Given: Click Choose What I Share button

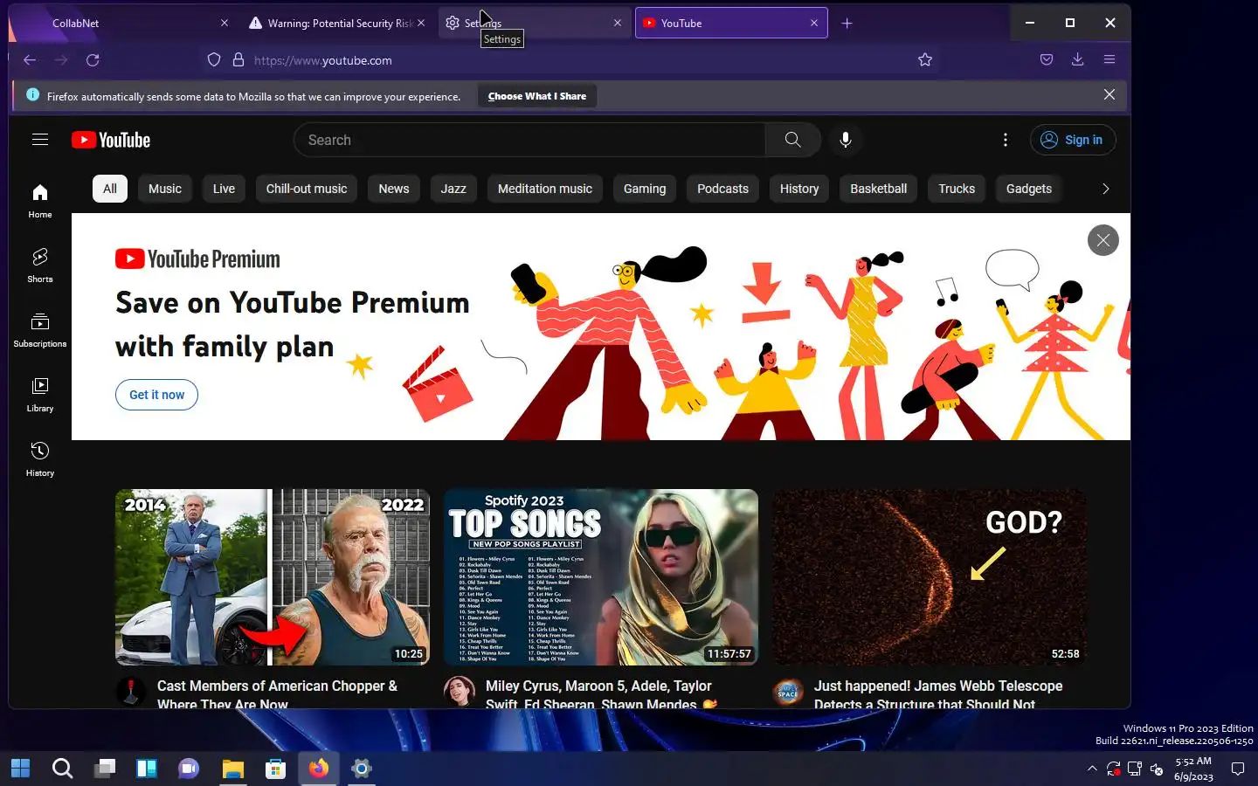Looking at the screenshot, I should 537,96.
